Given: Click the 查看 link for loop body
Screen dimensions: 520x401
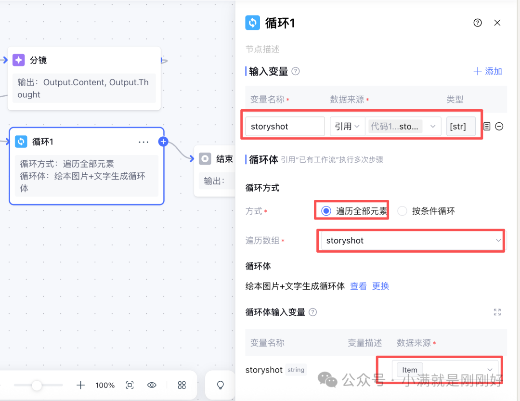Looking at the screenshot, I should tap(358, 286).
